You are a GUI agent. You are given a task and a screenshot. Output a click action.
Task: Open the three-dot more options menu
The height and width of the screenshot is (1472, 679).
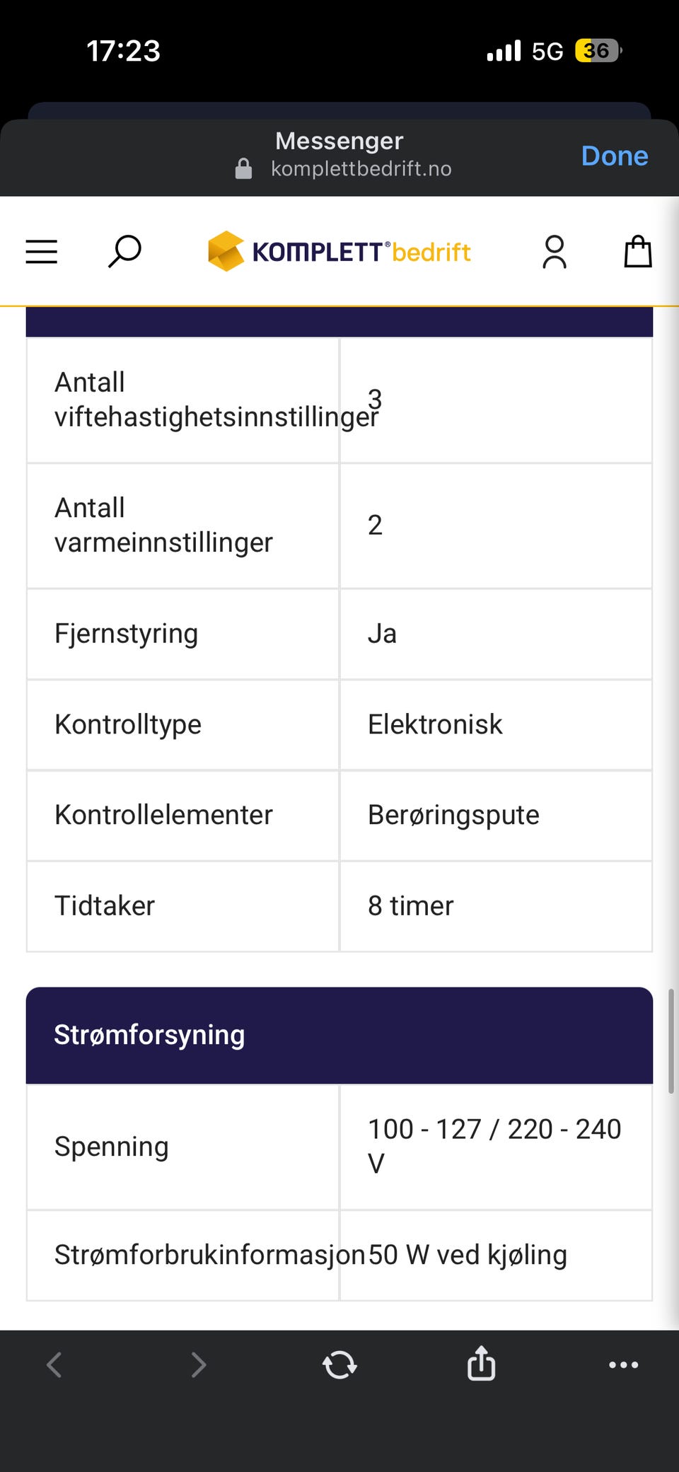[624, 1364]
